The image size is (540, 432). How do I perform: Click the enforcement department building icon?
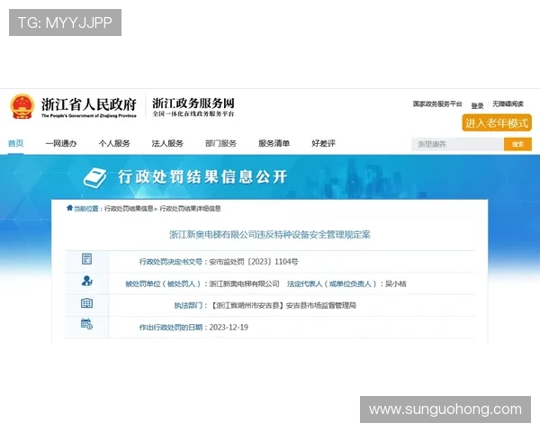point(86,303)
